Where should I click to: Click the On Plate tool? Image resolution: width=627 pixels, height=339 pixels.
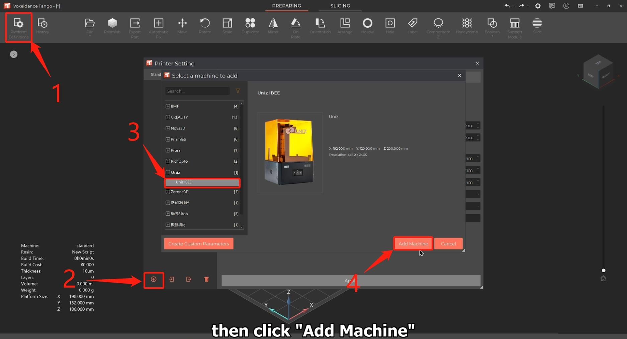click(x=295, y=28)
